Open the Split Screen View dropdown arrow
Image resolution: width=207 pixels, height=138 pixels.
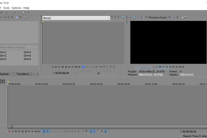click(x=146, y=17)
